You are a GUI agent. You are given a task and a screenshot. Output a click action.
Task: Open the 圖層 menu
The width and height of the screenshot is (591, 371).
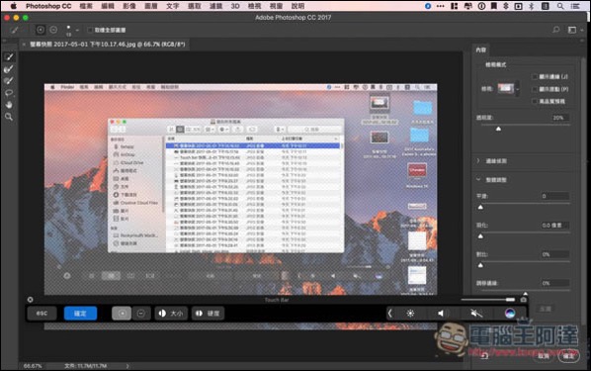[x=151, y=6]
